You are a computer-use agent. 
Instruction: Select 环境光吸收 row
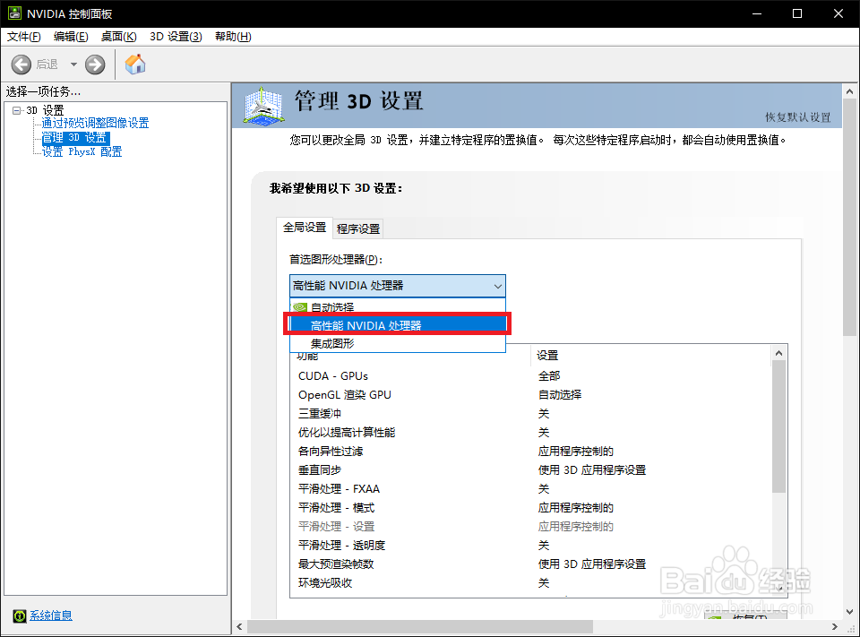530,582
